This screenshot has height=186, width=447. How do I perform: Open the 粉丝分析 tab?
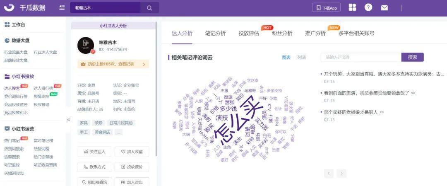pos(282,34)
